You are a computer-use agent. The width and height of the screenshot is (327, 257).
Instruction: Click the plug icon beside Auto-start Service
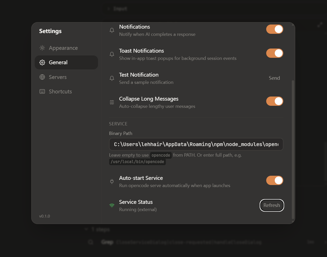[x=112, y=182]
